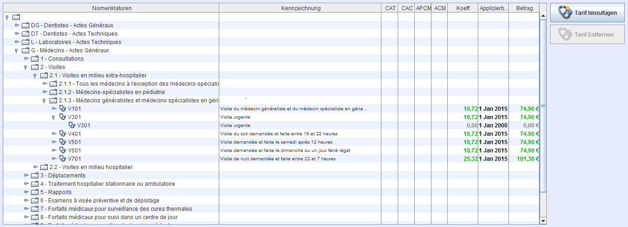This screenshot has height=227, width=628.
Task: Click the folder icon for 3 - Déplacements
Action: pos(35,176)
